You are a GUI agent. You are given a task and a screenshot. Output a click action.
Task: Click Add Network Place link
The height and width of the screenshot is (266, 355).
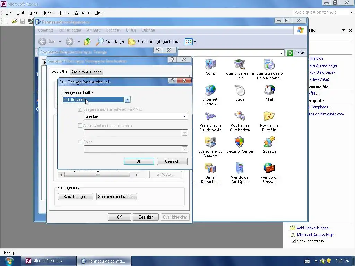[315, 228]
